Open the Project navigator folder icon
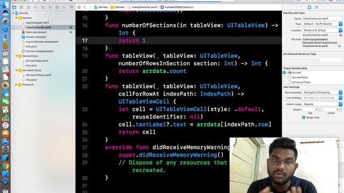 point(15,7)
